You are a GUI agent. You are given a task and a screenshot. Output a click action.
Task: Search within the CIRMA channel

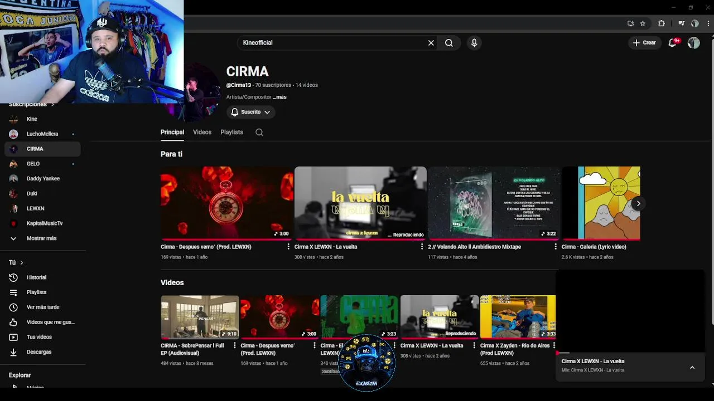(259, 132)
